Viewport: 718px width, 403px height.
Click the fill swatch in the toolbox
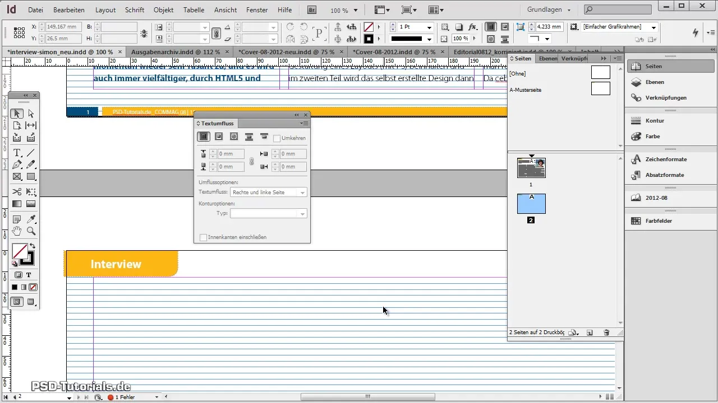20,251
